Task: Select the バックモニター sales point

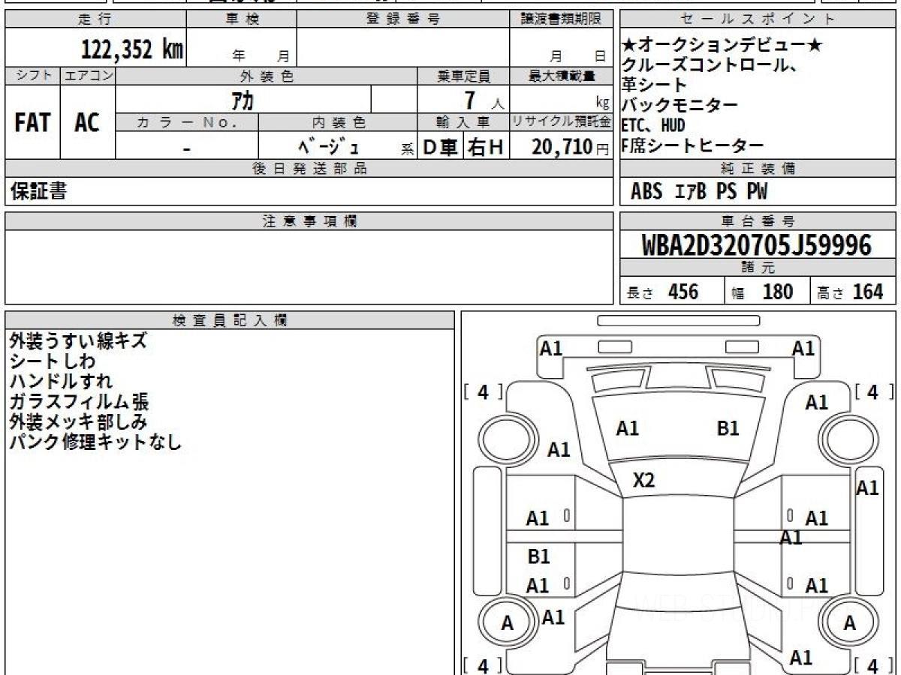Action: click(680, 105)
